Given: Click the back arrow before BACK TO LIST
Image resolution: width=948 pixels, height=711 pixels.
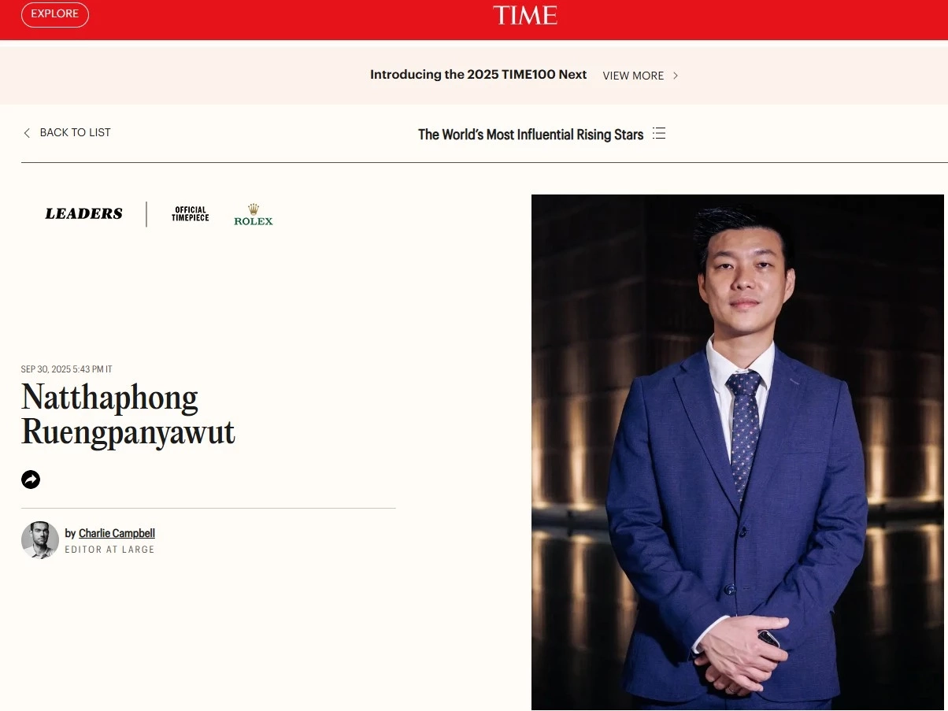Looking at the screenshot, I should 27,133.
